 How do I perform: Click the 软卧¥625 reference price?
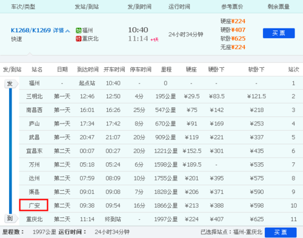click(x=233, y=39)
